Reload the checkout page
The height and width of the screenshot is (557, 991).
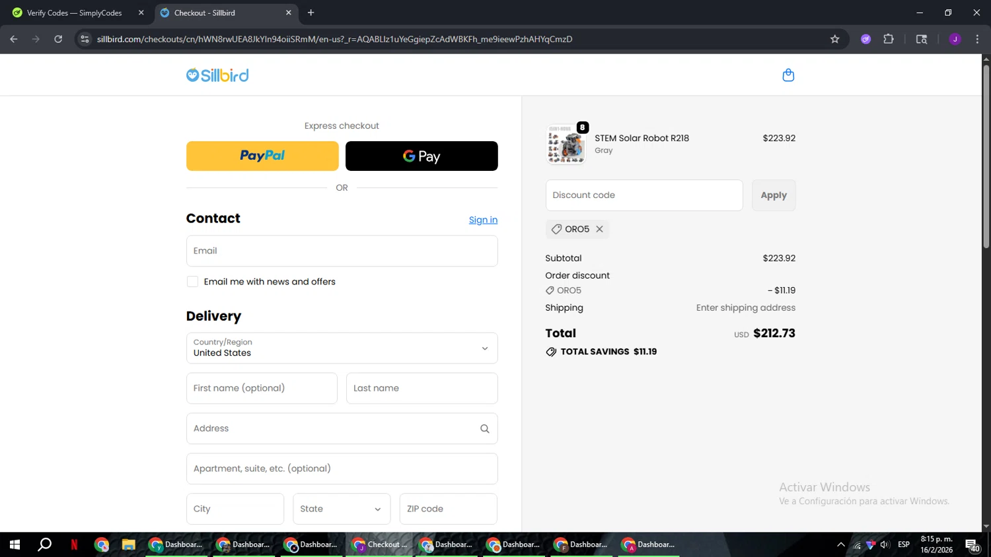[x=58, y=39]
